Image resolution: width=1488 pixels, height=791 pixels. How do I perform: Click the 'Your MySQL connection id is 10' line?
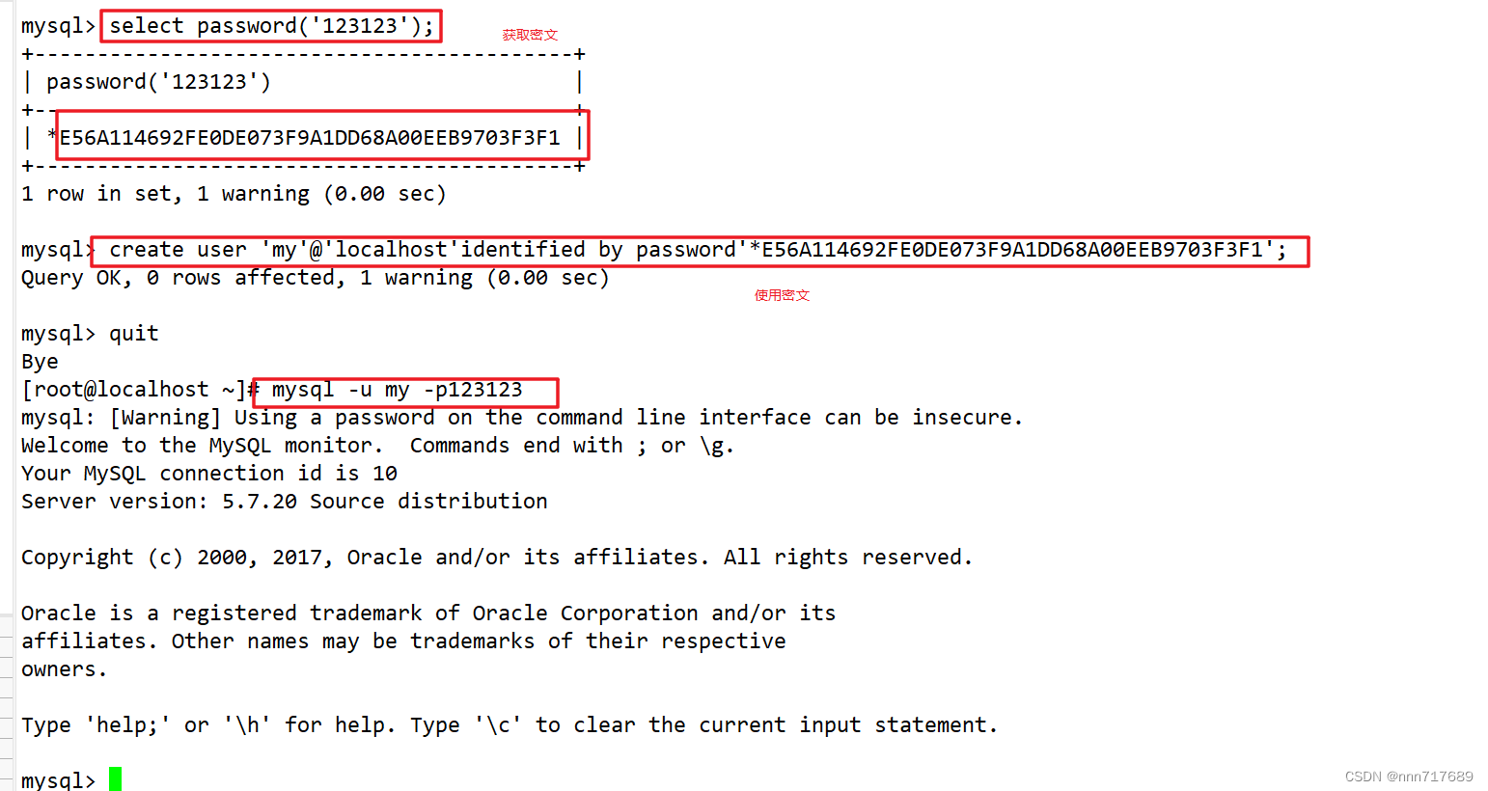click(x=209, y=474)
